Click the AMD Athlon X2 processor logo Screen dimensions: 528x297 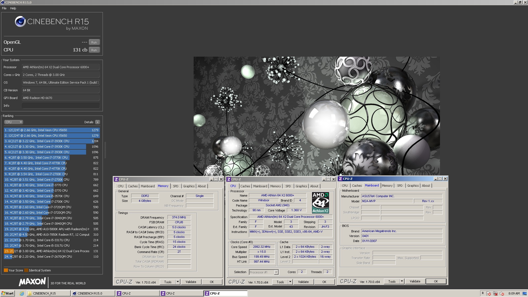point(320,203)
